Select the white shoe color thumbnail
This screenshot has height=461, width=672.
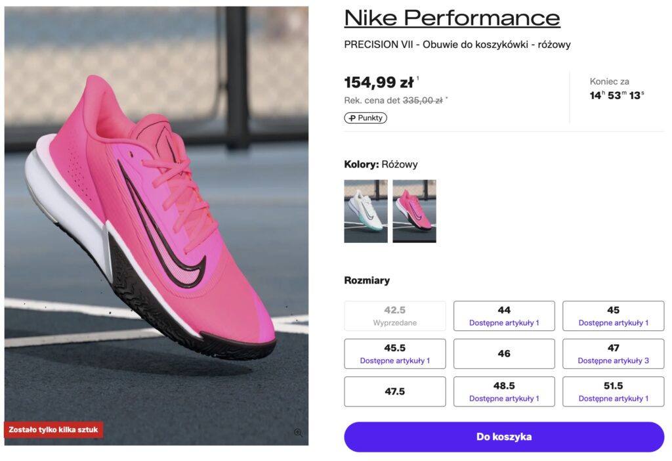366,211
